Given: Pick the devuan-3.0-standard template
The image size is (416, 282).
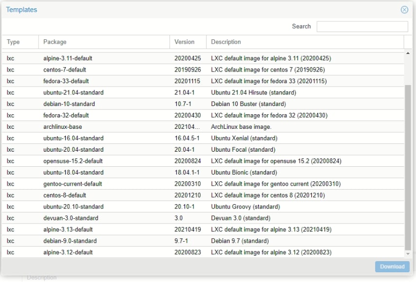Looking at the screenshot, I should click(71, 218).
